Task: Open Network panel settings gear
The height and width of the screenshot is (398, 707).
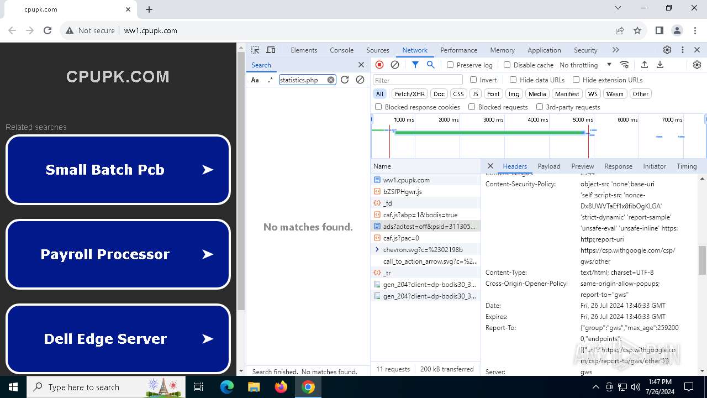Action: pyautogui.click(x=697, y=65)
